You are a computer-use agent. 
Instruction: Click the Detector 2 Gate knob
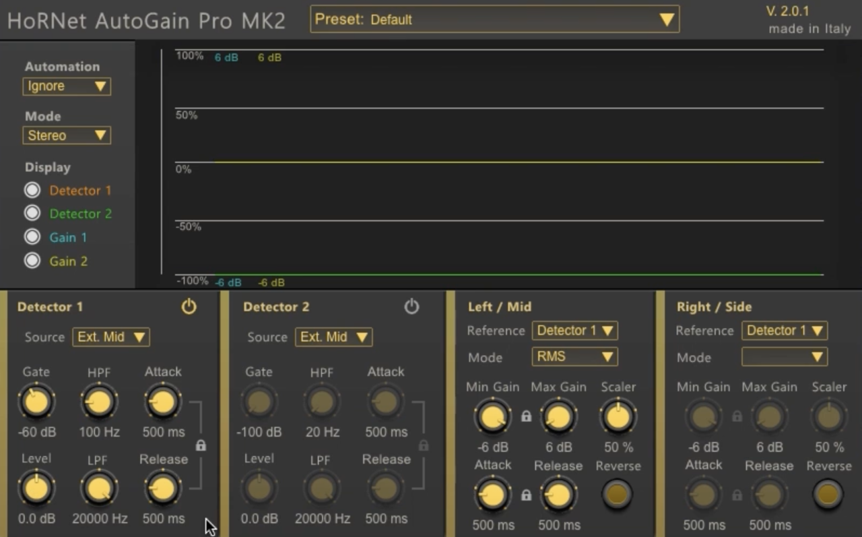pyautogui.click(x=259, y=402)
